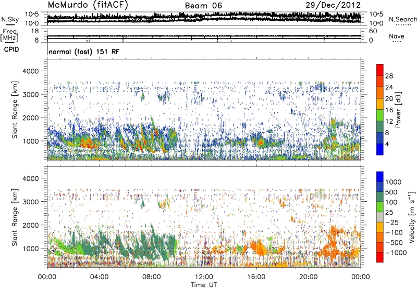The image size is (417, 288).
Task: Click the 3000 tick in the power panel
Action: pos(30,95)
